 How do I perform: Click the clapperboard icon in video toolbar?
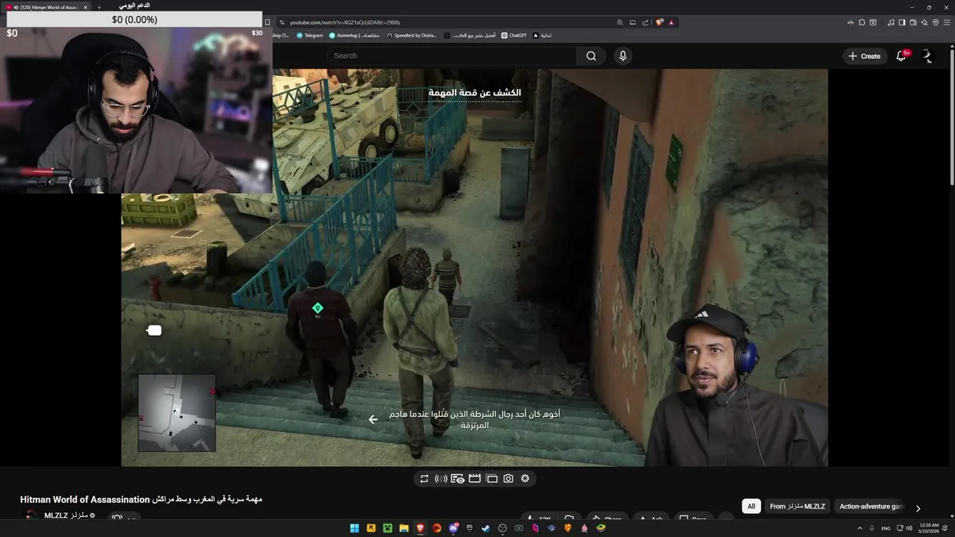pos(475,479)
